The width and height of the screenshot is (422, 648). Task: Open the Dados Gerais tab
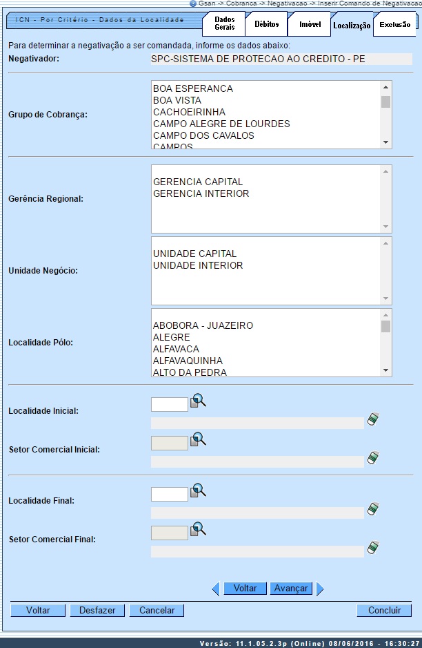tap(224, 23)
